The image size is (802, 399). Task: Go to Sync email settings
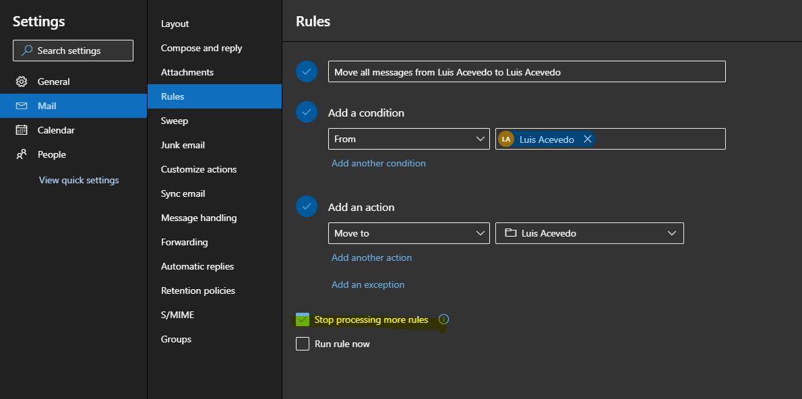pos(214,193)
